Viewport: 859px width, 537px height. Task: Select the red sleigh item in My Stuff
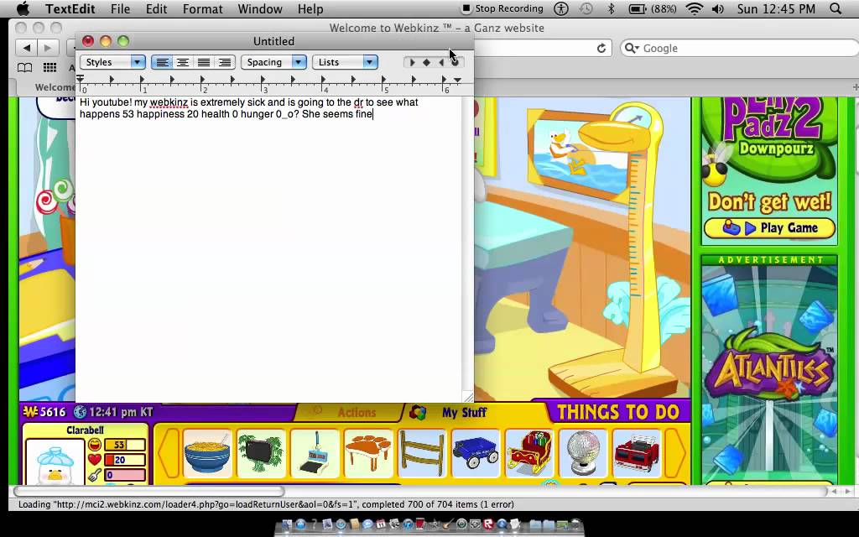point(529,452)
